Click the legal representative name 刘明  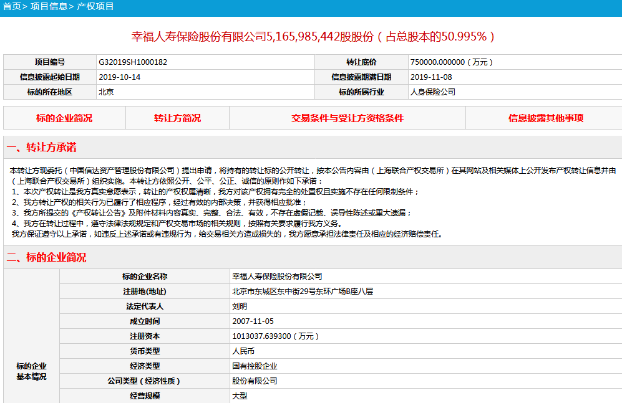point(240,306)
